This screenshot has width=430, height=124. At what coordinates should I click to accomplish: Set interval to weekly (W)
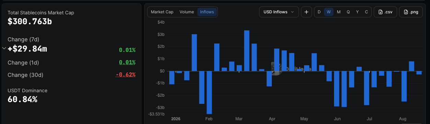(x=329, y=12)
